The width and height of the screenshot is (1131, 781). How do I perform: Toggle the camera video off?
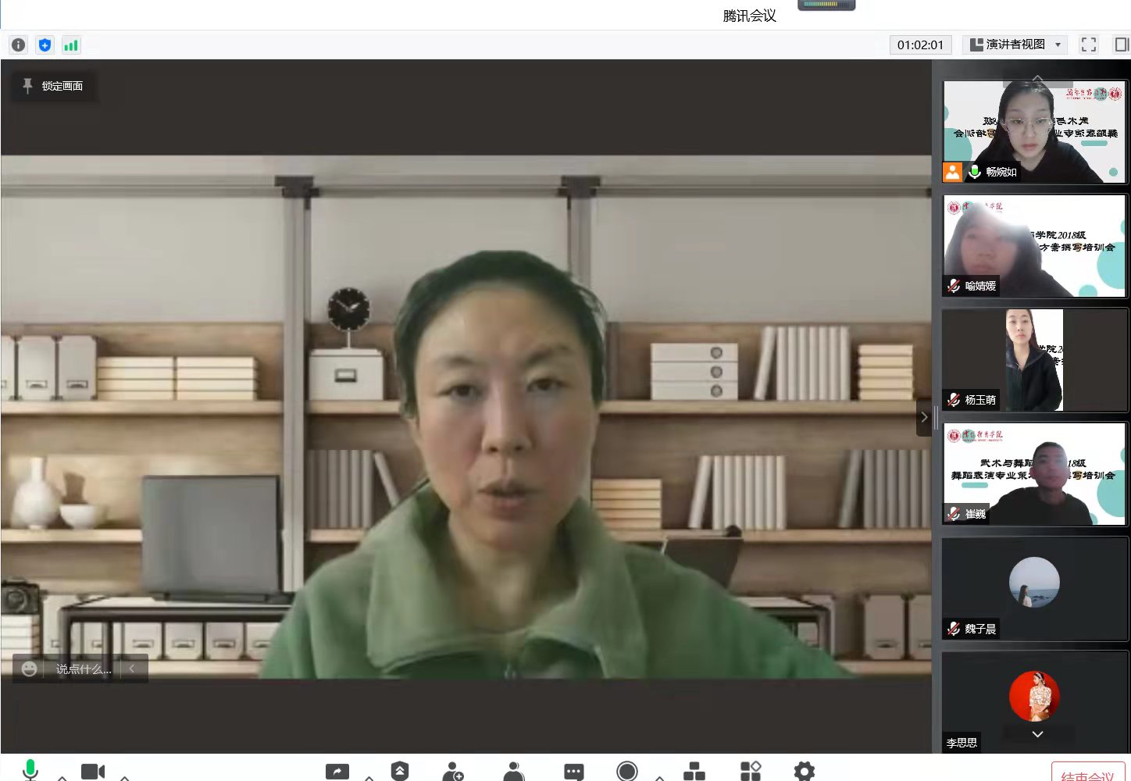(x=93, y=771)
